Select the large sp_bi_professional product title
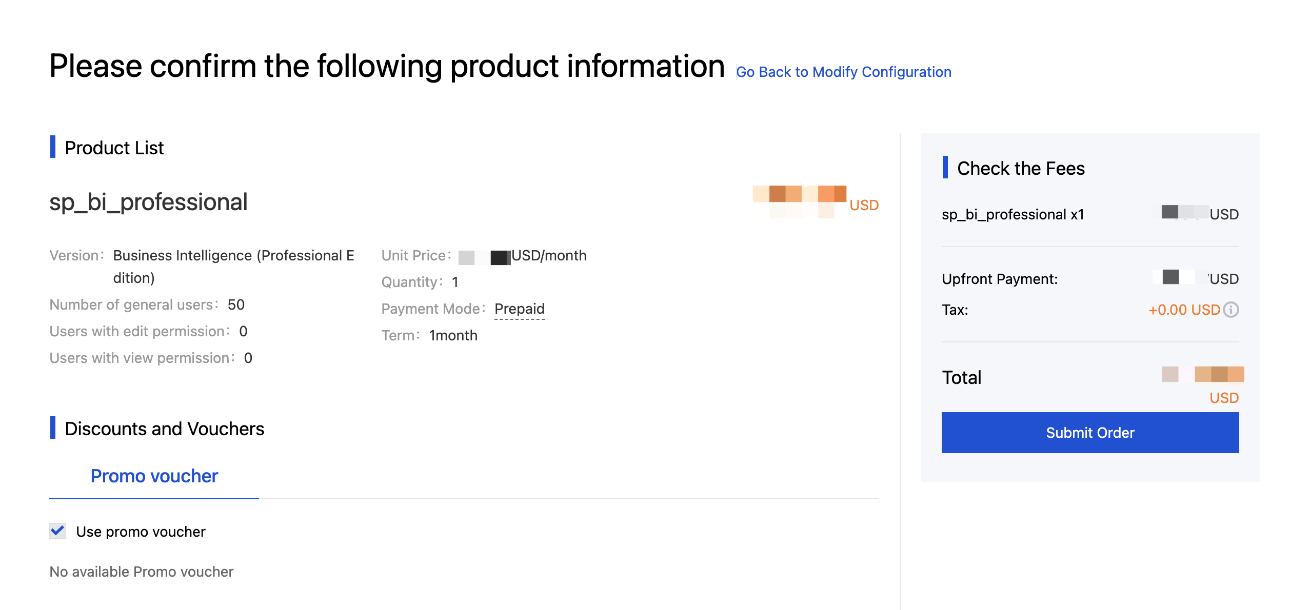1310x610 pixels. coord(148,202)
